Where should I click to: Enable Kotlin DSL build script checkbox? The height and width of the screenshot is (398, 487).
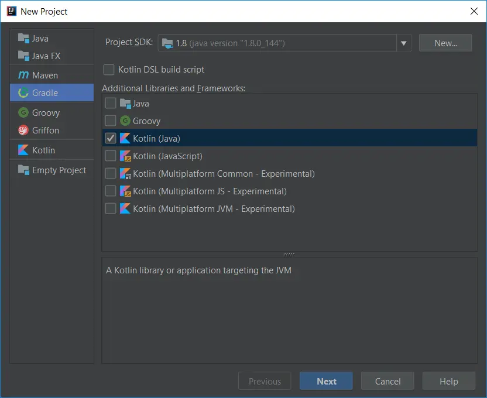coord(109,70)
